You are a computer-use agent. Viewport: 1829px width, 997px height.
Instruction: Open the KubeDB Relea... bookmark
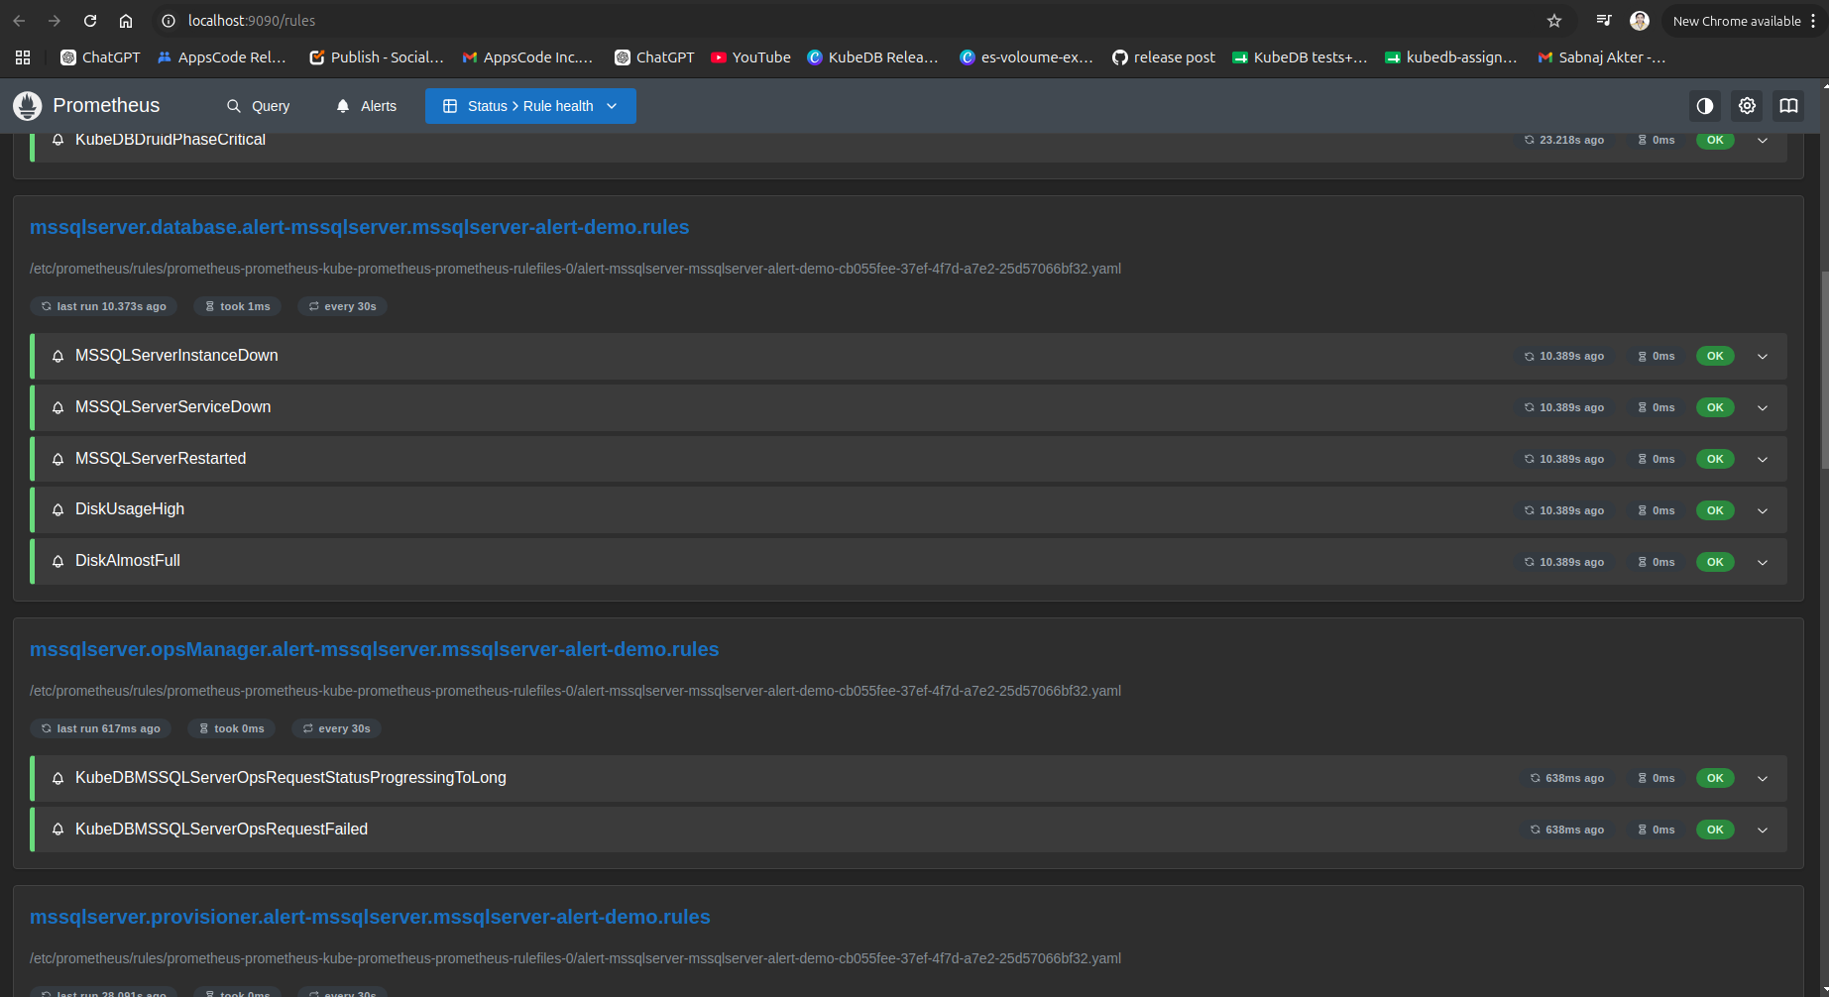pos(872,57)
